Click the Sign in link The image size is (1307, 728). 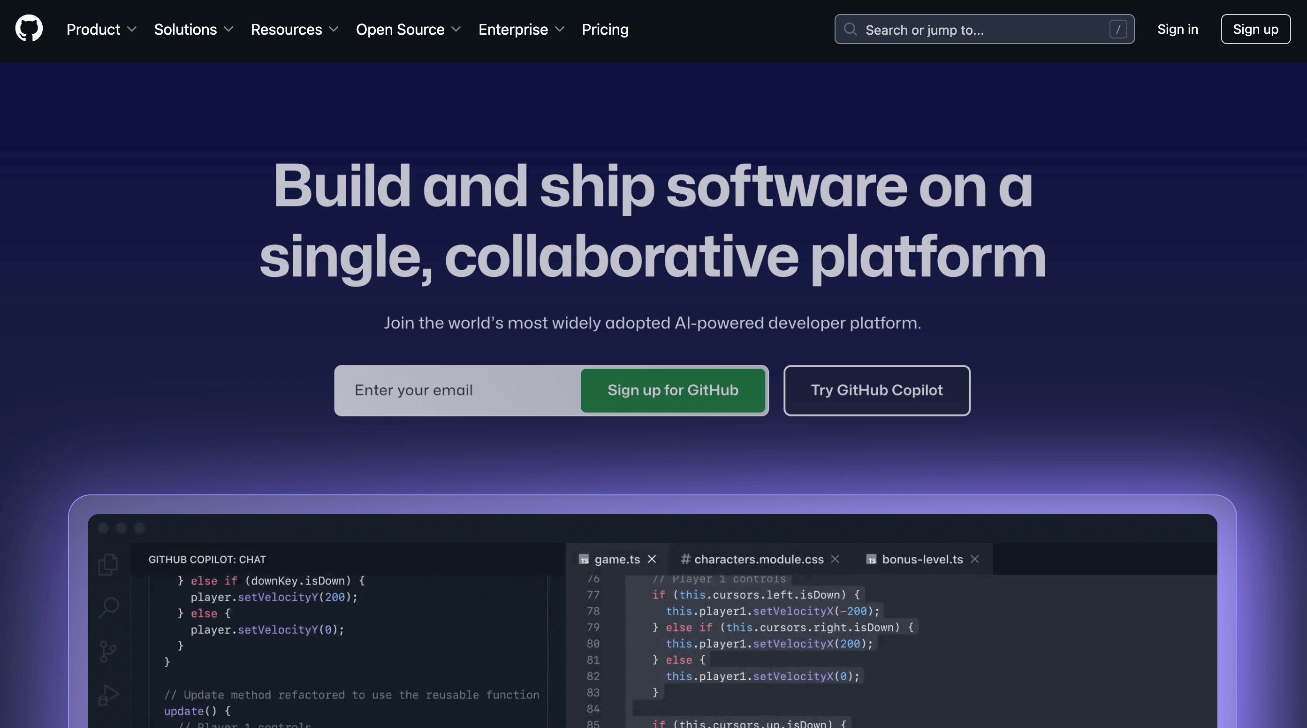[x=1177, y=30]
